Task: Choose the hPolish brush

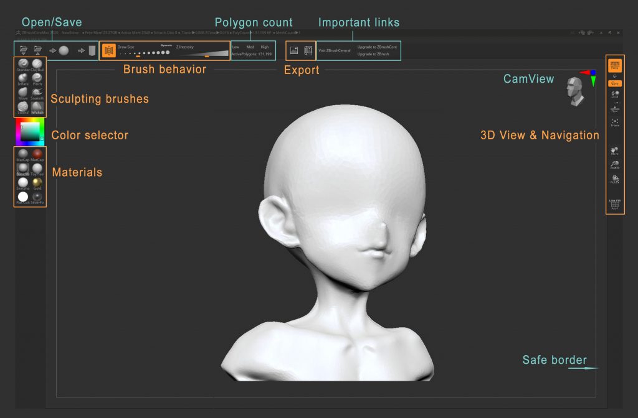Action: (x=37, y=108)
